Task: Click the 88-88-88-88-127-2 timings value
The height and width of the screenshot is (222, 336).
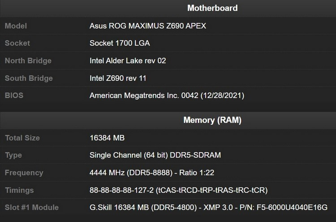Action: tap(178, 190)
